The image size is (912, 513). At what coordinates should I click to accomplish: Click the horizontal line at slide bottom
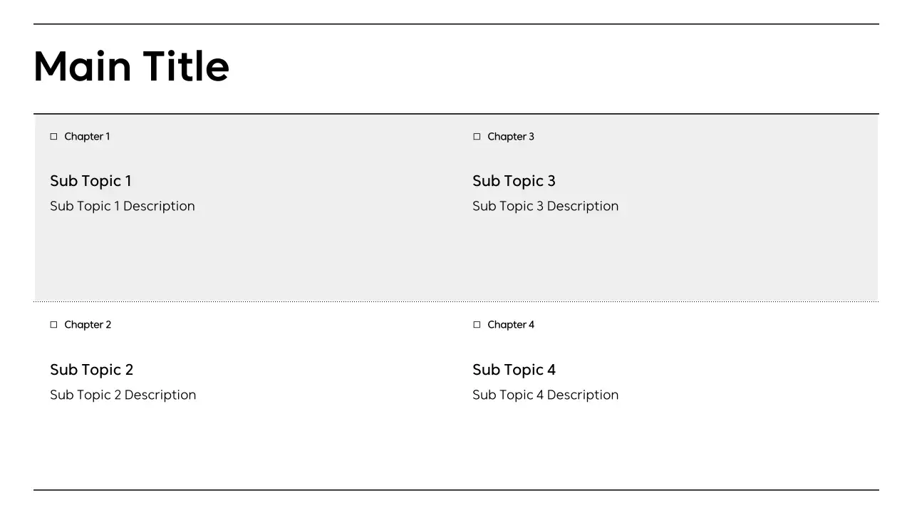456,489
